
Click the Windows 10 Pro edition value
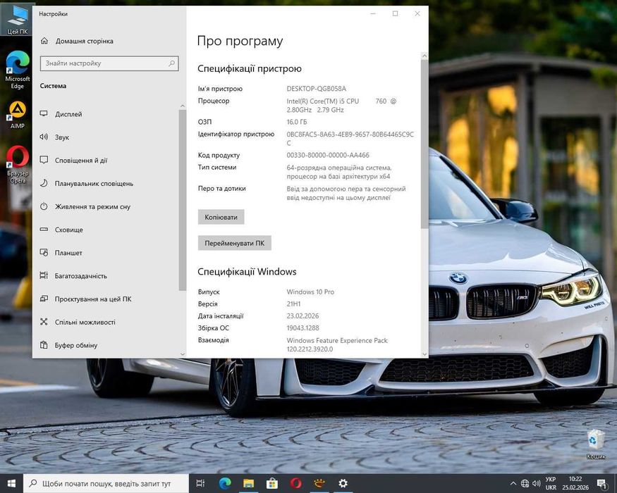coord(310,292)
